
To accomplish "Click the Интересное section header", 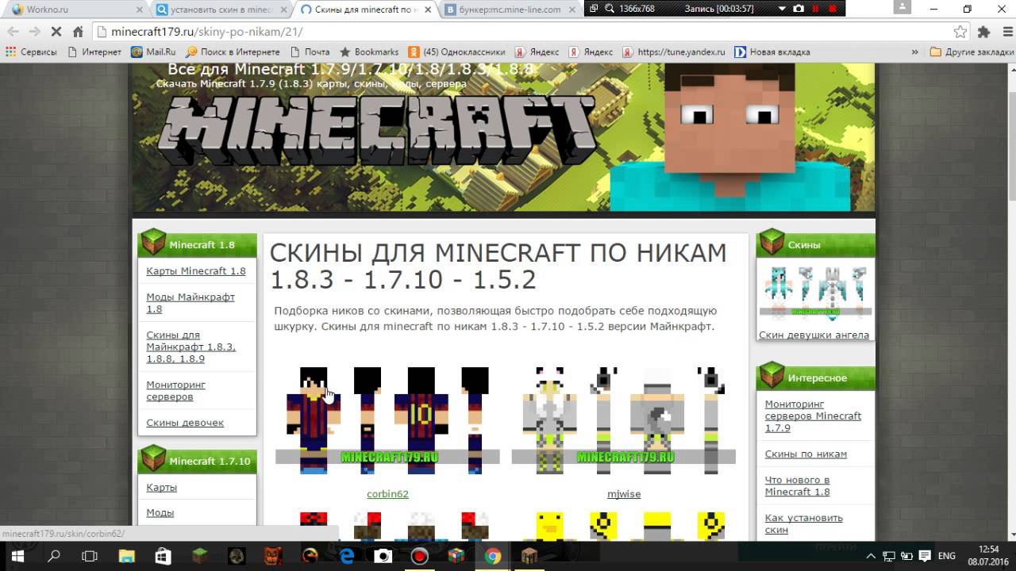I will tap(816, 377).
